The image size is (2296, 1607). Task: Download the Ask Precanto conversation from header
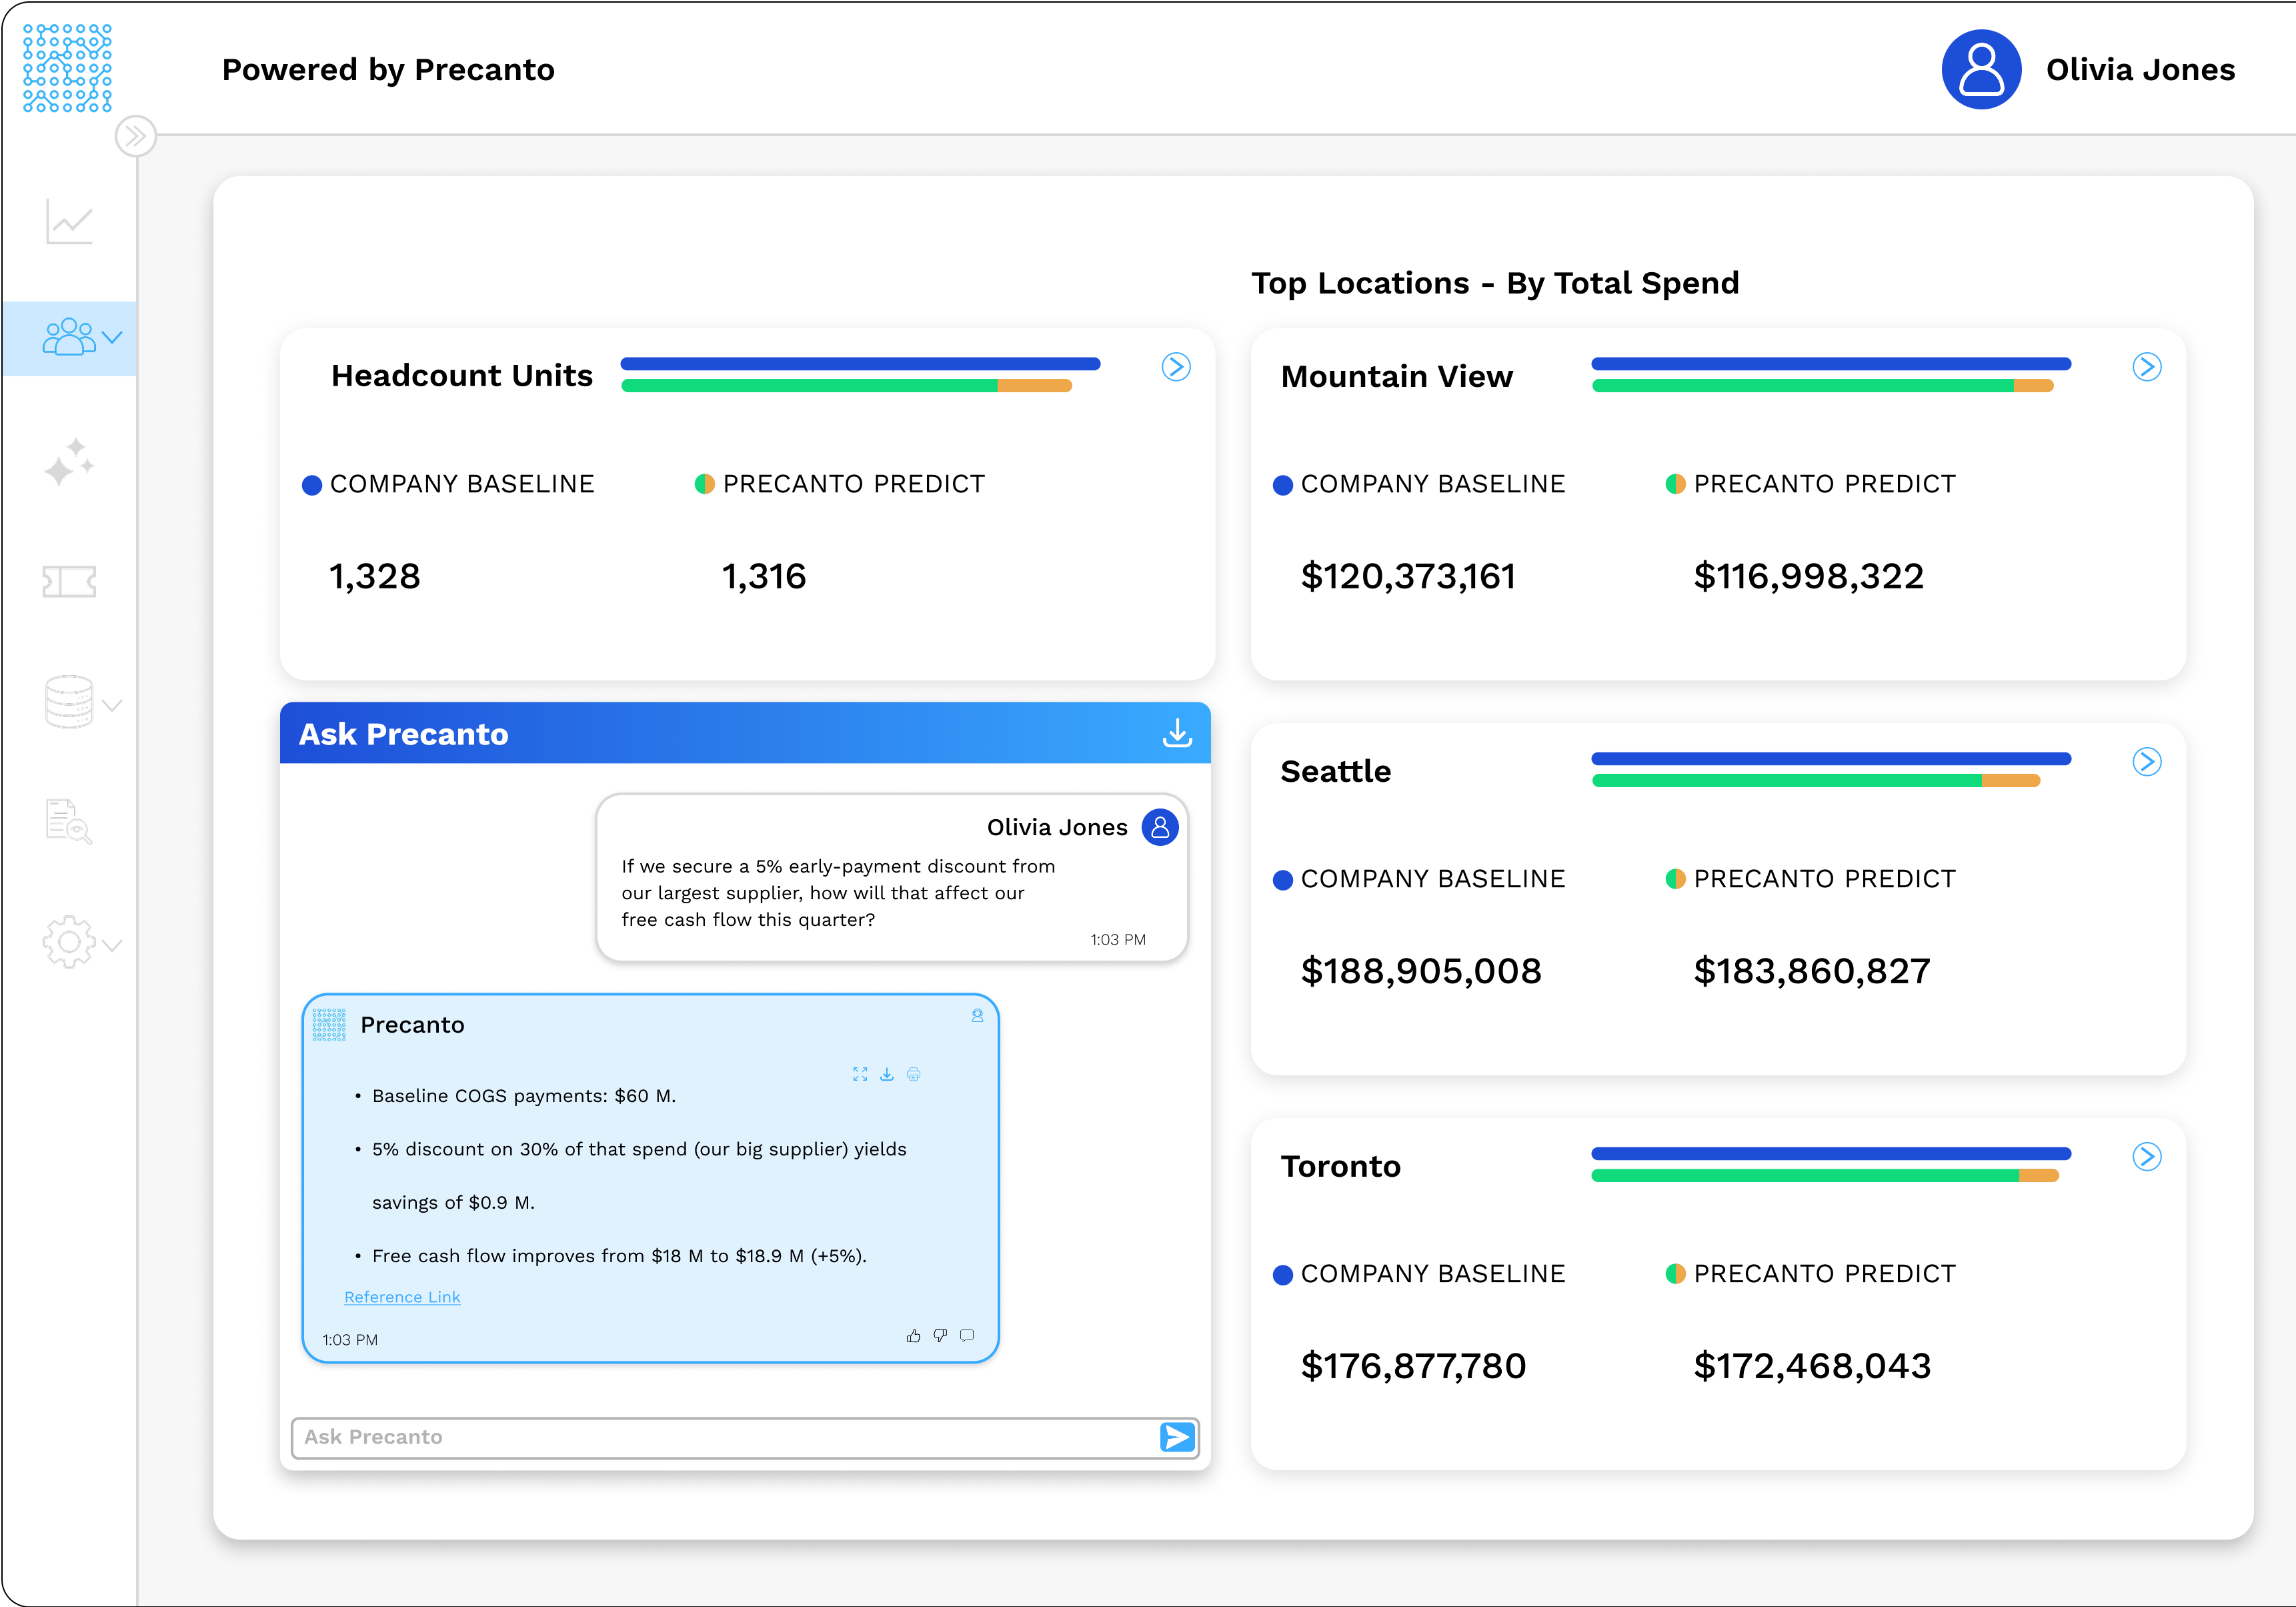pyautogui.click(x=1178, y=734)
